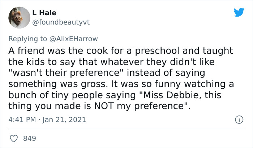Screen dimensions: 253x148
Task: Click the info icon beside the timestamp
Action: 238,119
